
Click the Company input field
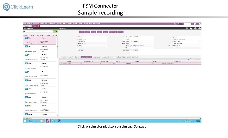[189, 37]
